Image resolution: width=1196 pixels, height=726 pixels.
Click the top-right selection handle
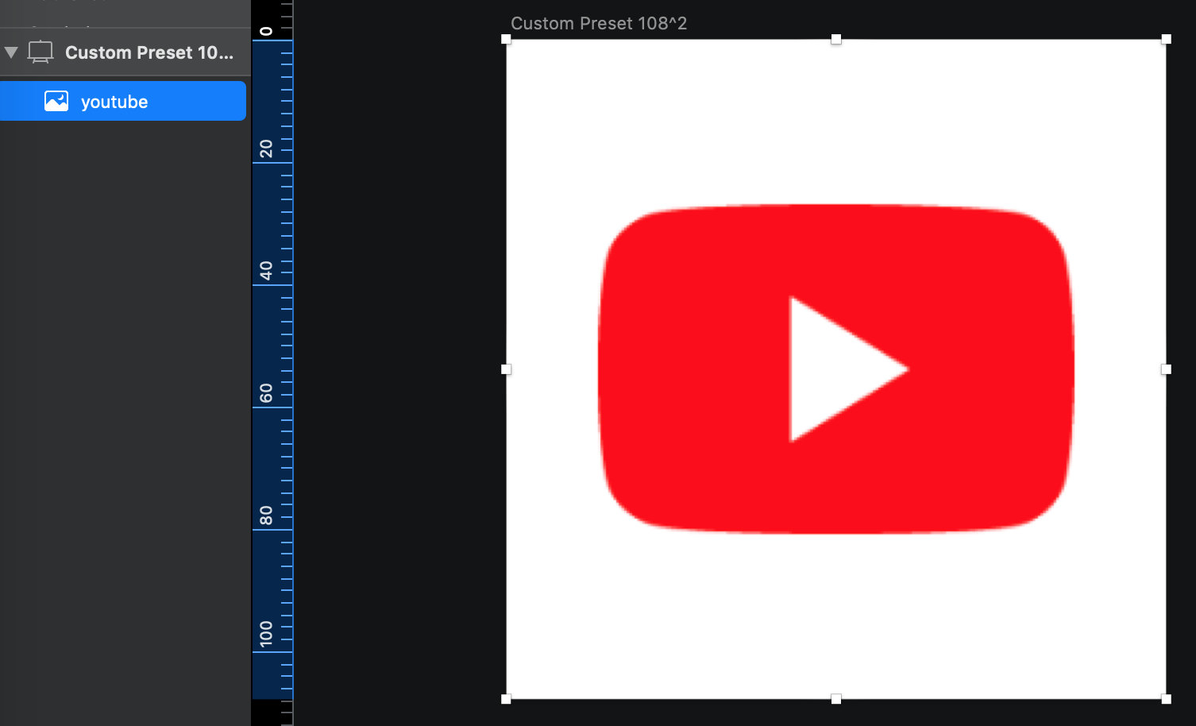[1166, 39]
